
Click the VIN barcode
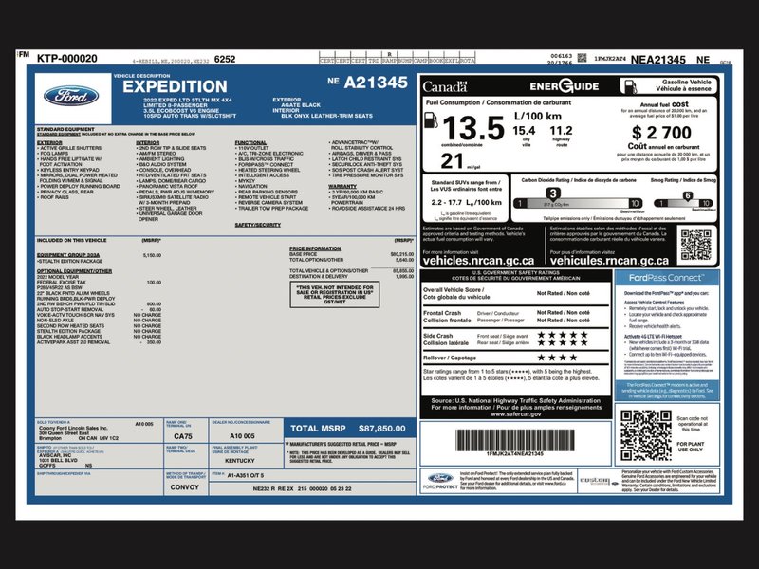[x=514, y=440]
